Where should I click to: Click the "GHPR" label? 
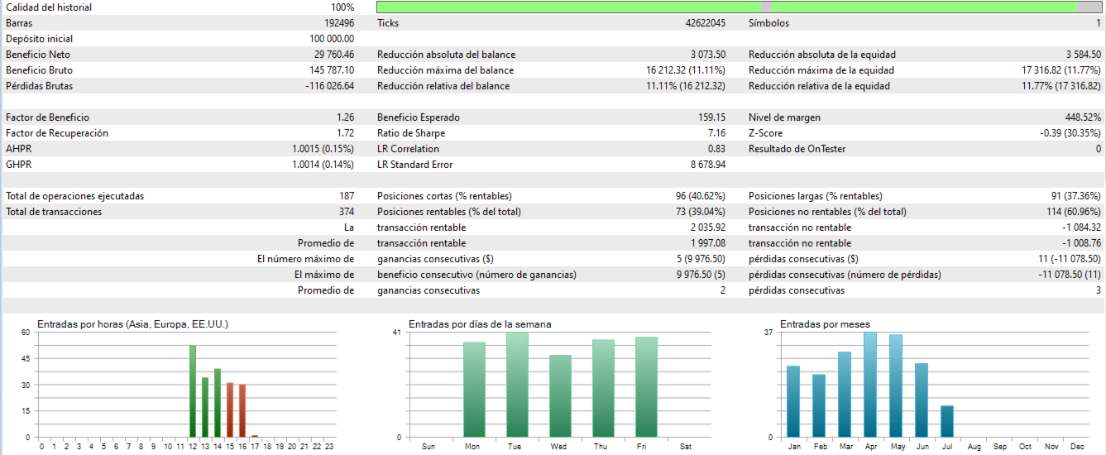coord(19,165)
